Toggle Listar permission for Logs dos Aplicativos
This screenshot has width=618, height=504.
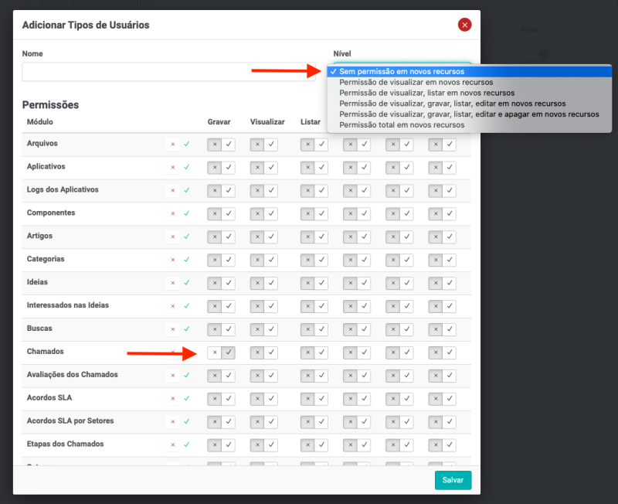coord(314,191)
